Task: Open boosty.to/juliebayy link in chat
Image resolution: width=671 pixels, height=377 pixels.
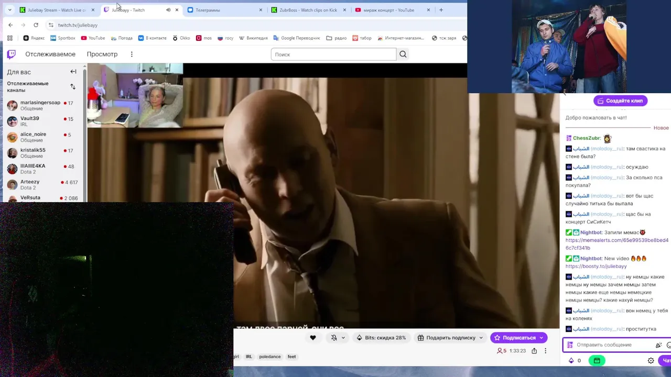Action: coord(596,266)
